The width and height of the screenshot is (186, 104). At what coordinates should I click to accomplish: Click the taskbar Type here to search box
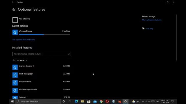[38, 101]
